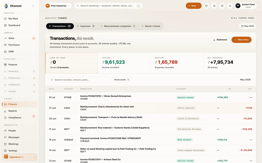Screen dimensions: 262x163
Task: Open the New dropdown button
Action: point(194,6)
